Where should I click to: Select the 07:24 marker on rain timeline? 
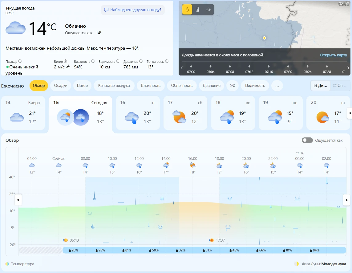pyautogui.click(x=308, y=69)
